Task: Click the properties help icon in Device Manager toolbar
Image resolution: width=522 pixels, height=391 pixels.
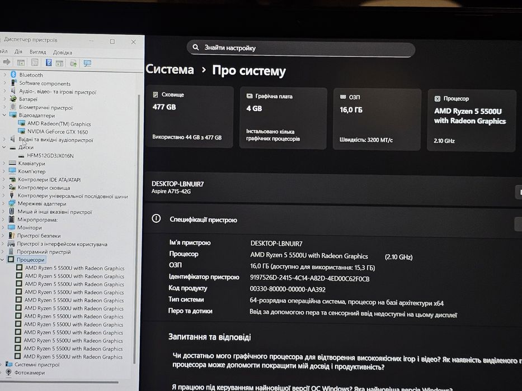Action: [49, 63]
